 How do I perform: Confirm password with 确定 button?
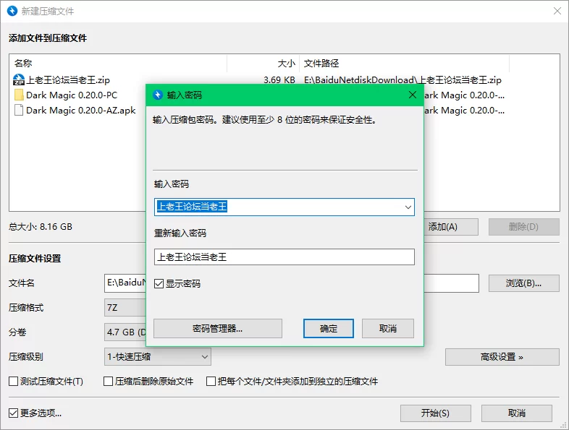coord(329,329)
